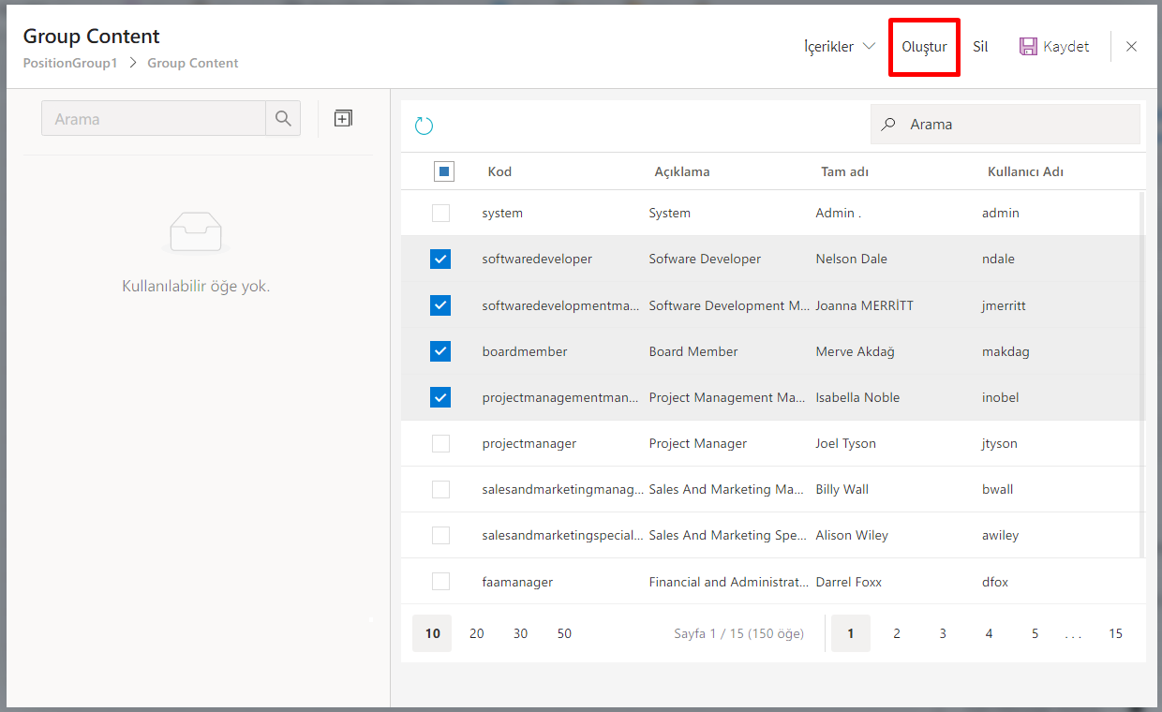Set page size to 20 items
Image resolution: width=1162 pixels, height=712 pixels.
(476, 633)
